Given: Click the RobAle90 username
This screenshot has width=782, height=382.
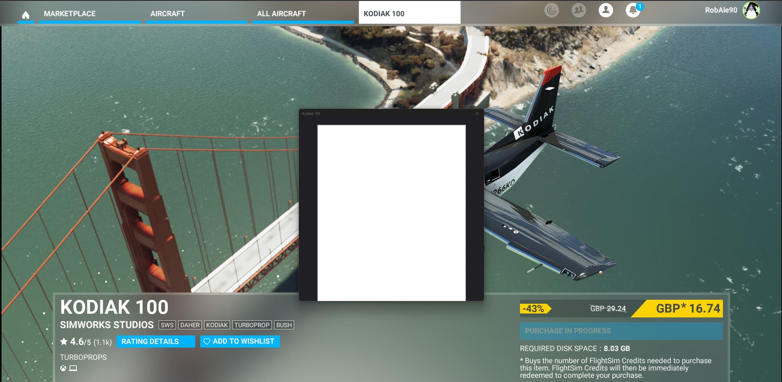Looking at the screenshot, I should click(721, 10).
